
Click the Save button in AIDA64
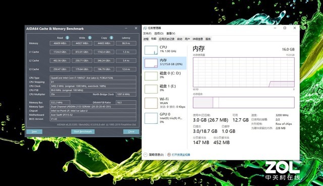[34, 131]
